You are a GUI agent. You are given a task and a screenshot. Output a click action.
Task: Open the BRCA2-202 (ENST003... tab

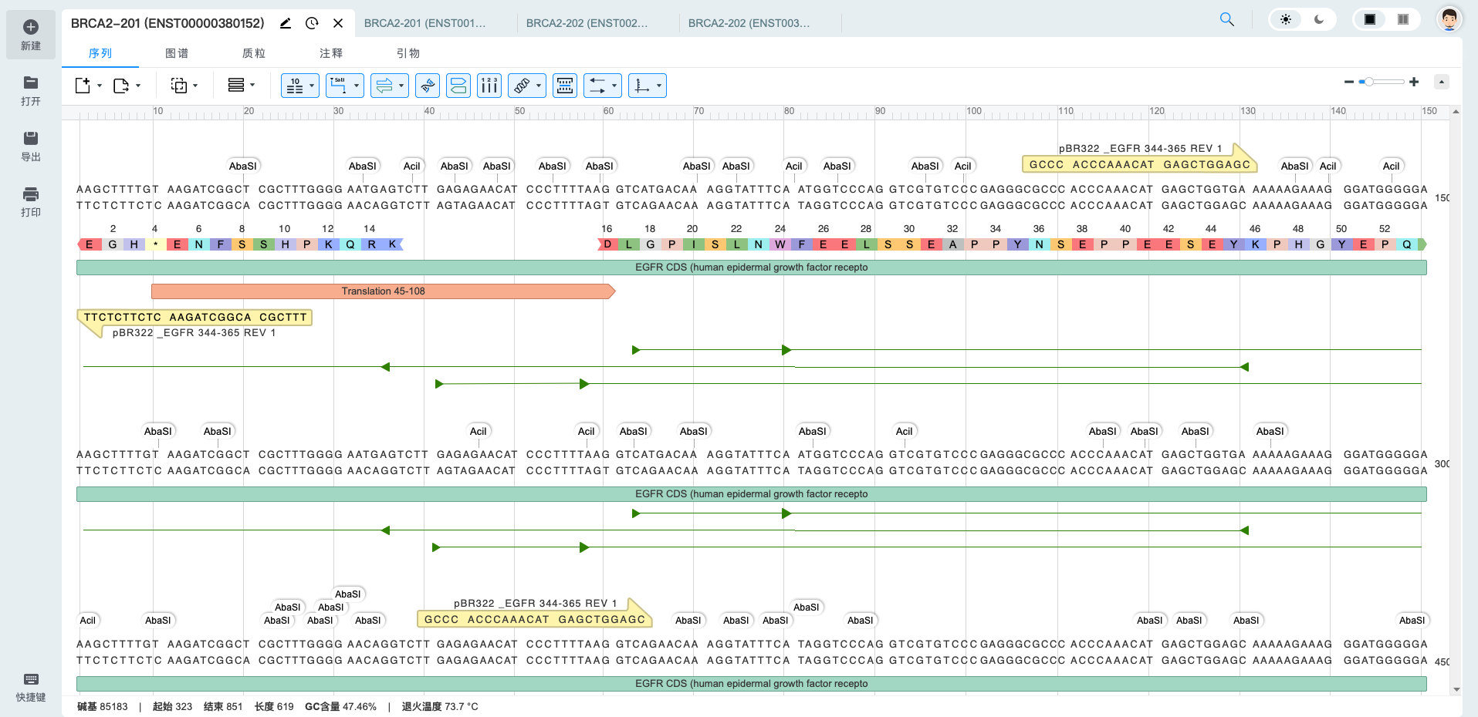tap(749, 23)
